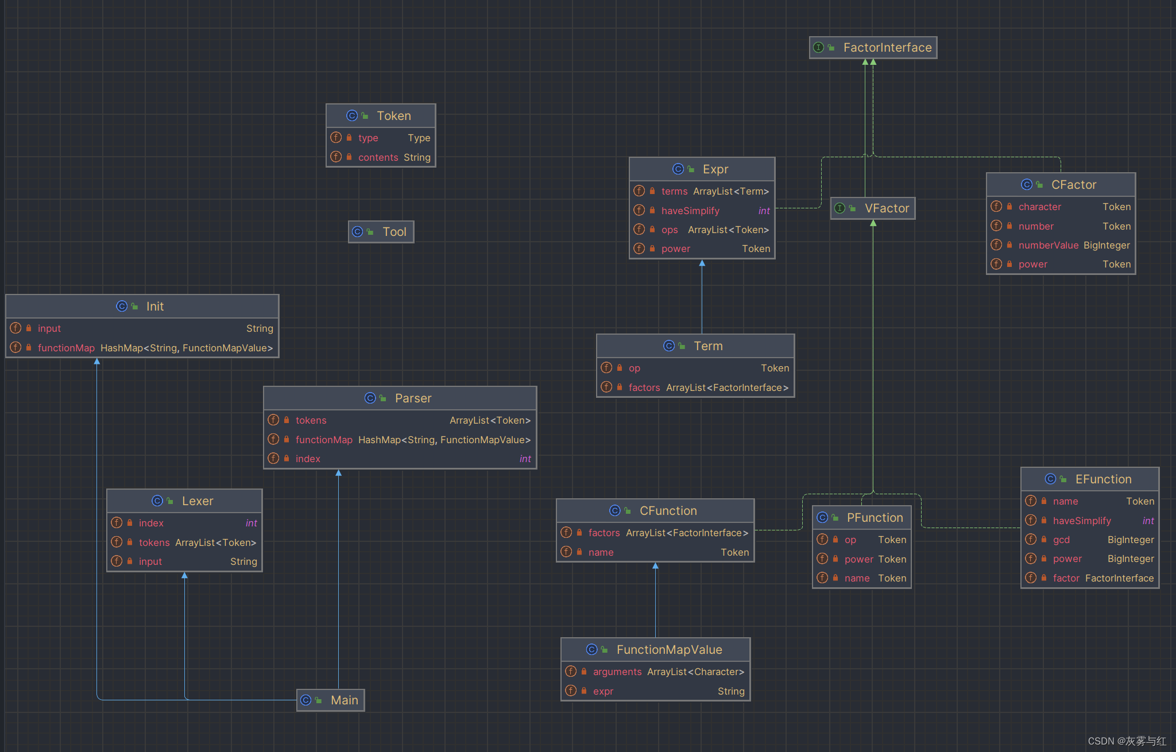Click the interface icon beside FactorInterface
Screen dimensions: 1176x752
[819, 48]
